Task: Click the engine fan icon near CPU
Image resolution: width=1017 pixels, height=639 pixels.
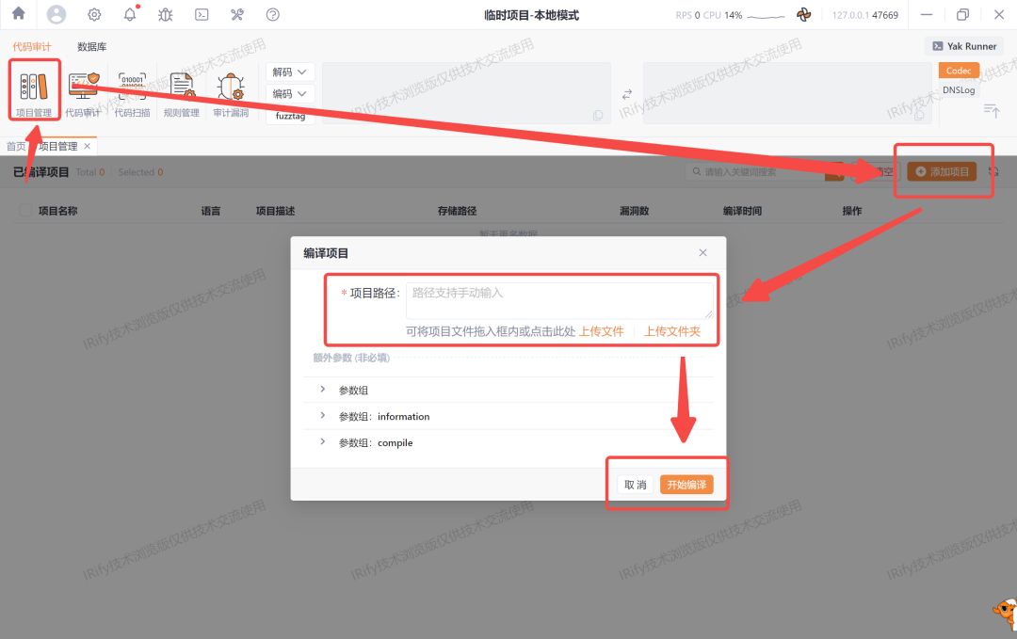Action: (x=803, y=15)
